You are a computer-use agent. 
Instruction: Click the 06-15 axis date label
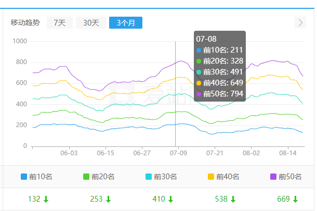click(105, 153)
